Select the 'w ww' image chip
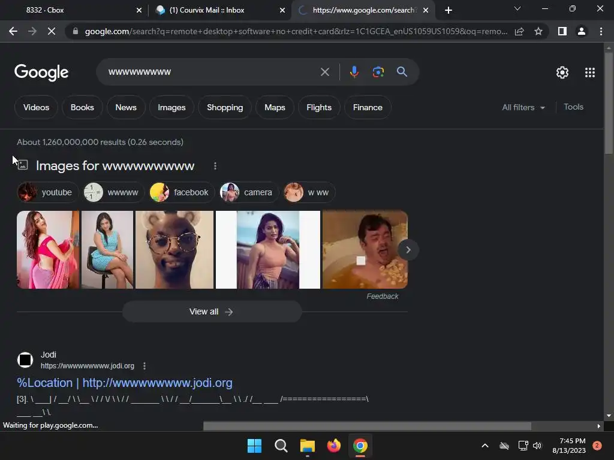 tap(309, 192)
